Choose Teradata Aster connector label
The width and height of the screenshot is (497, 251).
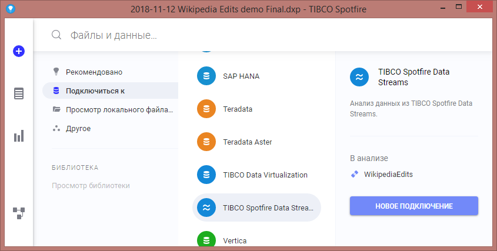click(x=248, y=142)
